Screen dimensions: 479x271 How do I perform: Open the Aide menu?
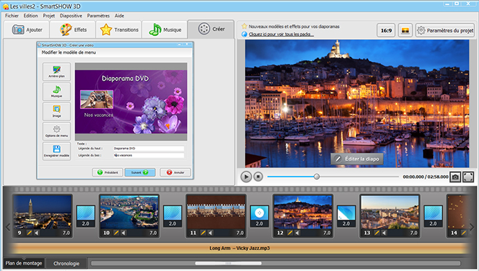[x=119, y=15]
